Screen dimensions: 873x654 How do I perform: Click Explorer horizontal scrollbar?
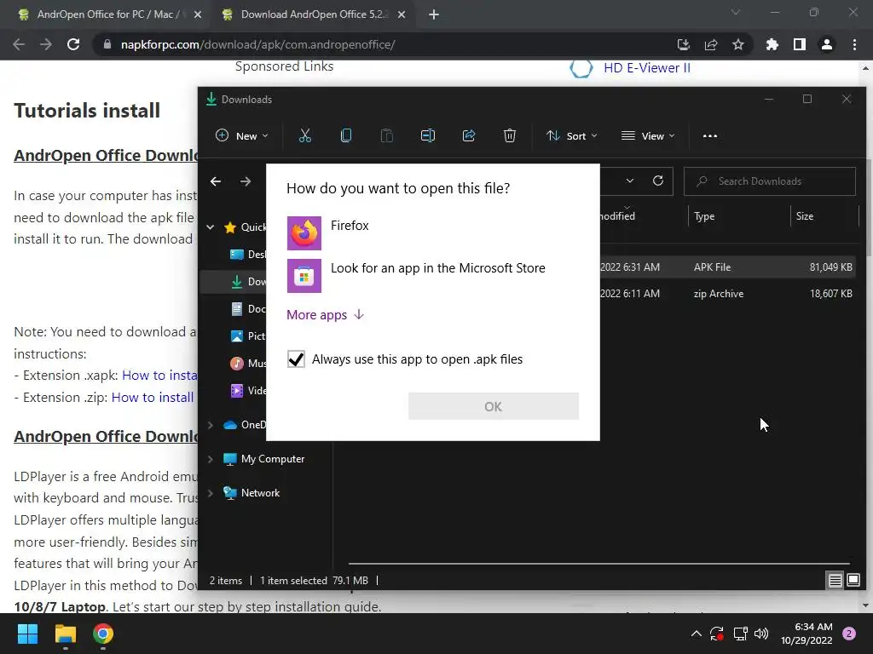point(599,564)
